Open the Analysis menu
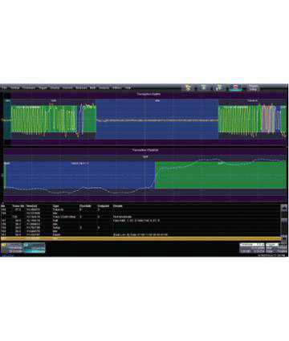Screen dimensions: 289x341 tap(104, 88)
